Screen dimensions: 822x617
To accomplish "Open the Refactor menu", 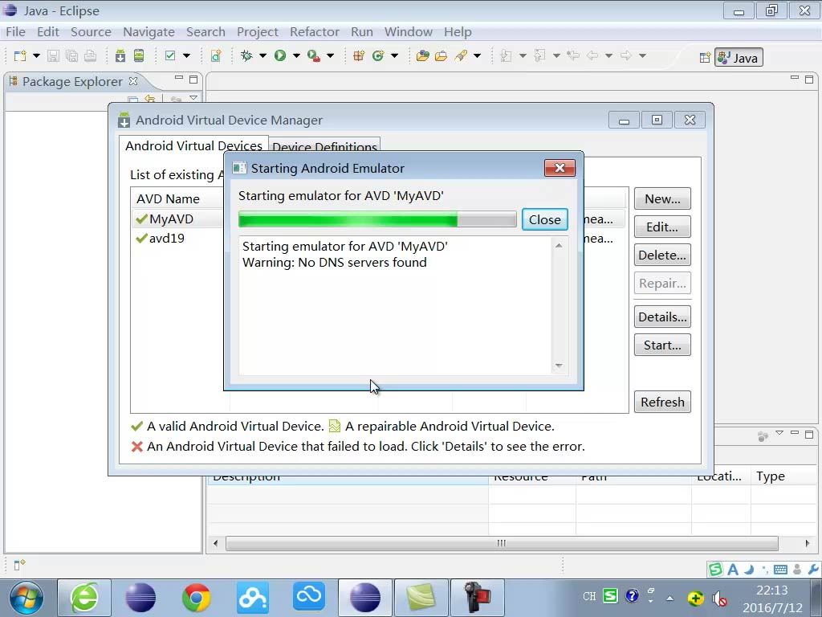I will click(x=315, y=32).
